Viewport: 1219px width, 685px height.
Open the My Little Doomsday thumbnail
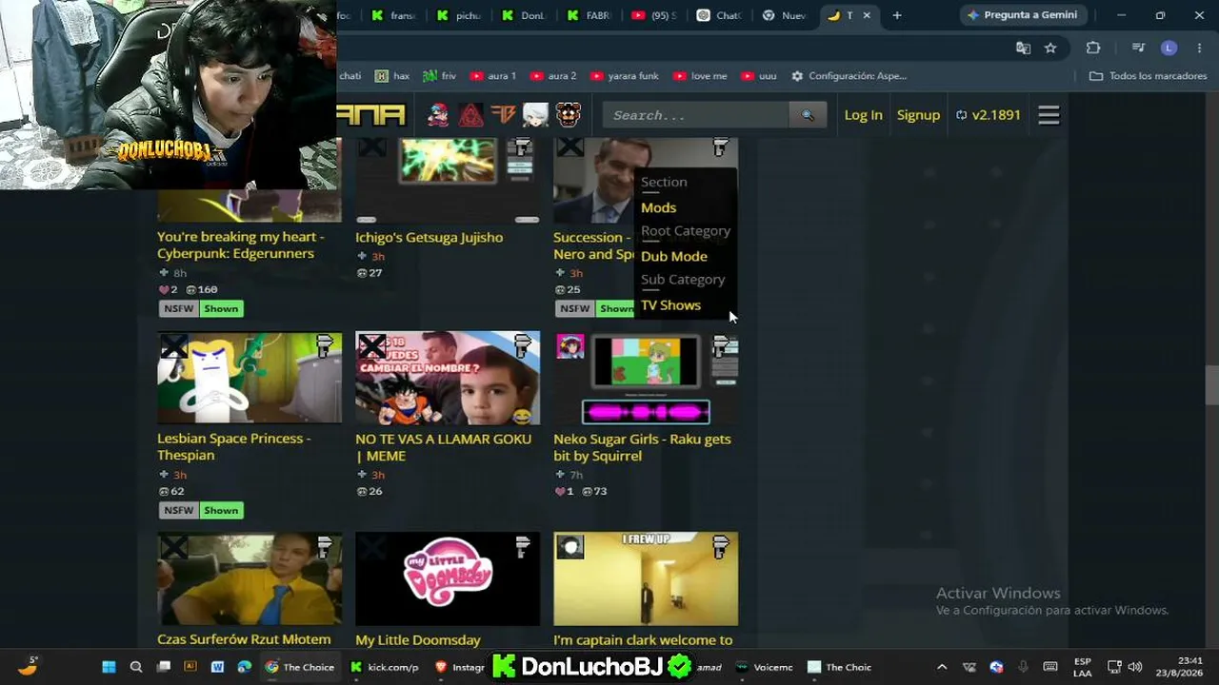(448, 578)
